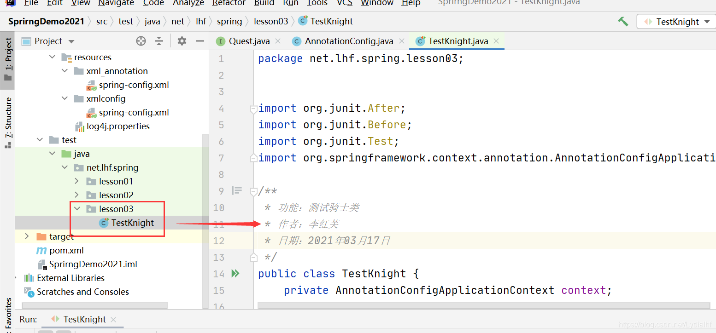The height and width of the screenshot is (333, 716).
Task: Close the TestKnight.java tab
Action: click(x=496, y=41)
